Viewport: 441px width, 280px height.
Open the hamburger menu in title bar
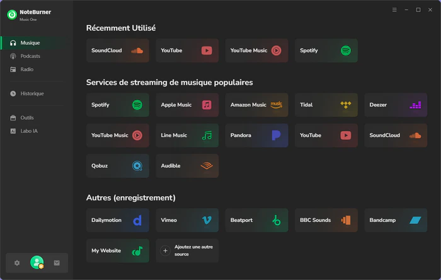[x=394, y=10]
